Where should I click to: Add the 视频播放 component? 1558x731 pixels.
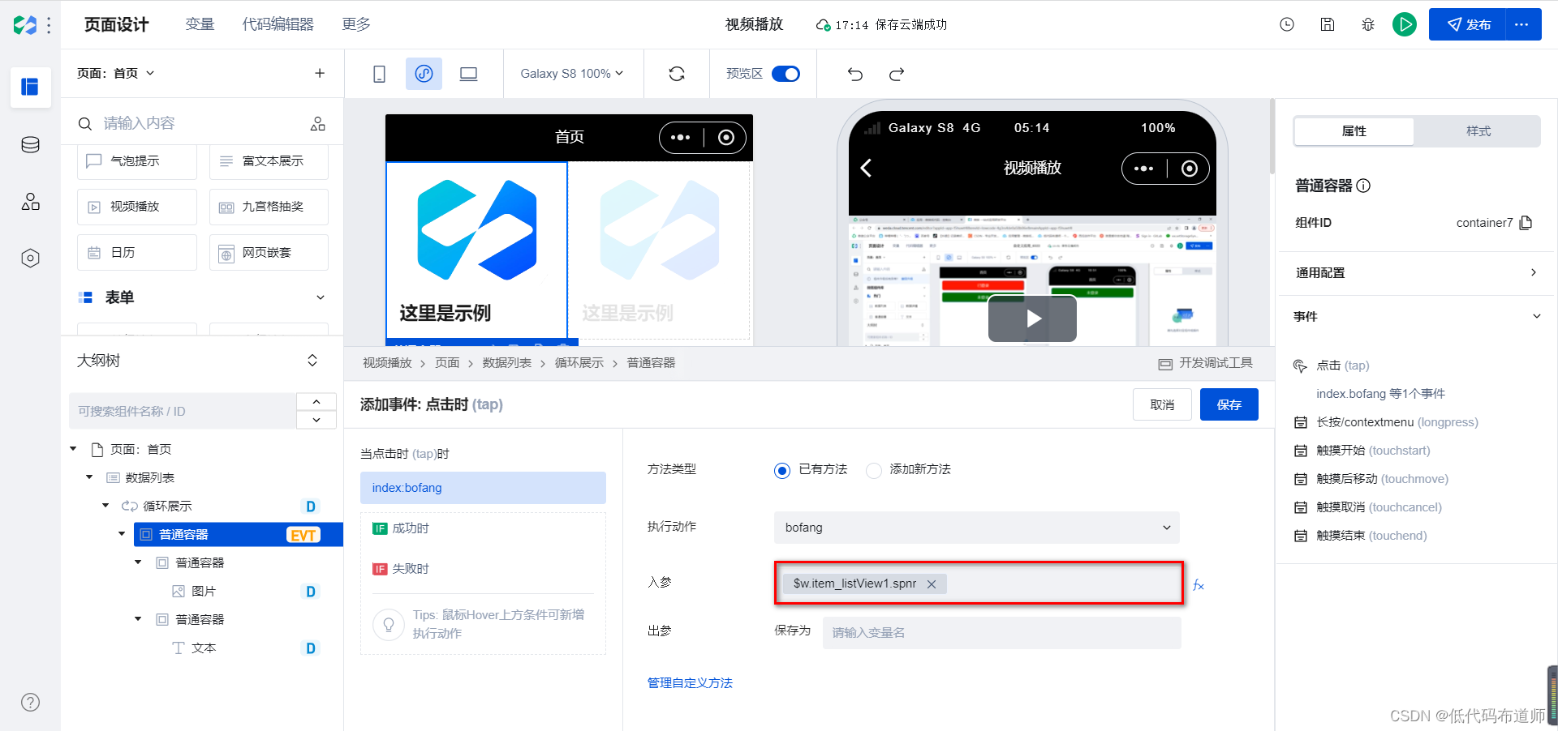click(137, 207)
